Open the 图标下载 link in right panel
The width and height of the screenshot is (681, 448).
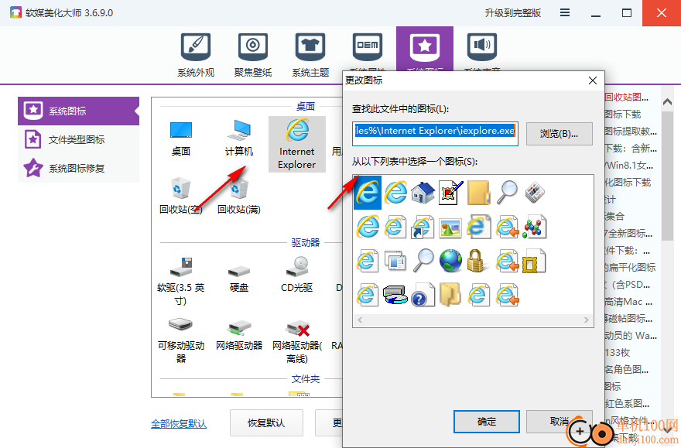tap(623, 115)
